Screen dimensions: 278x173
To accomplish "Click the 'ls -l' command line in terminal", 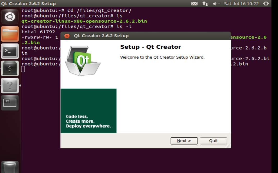I will [76, 27].
